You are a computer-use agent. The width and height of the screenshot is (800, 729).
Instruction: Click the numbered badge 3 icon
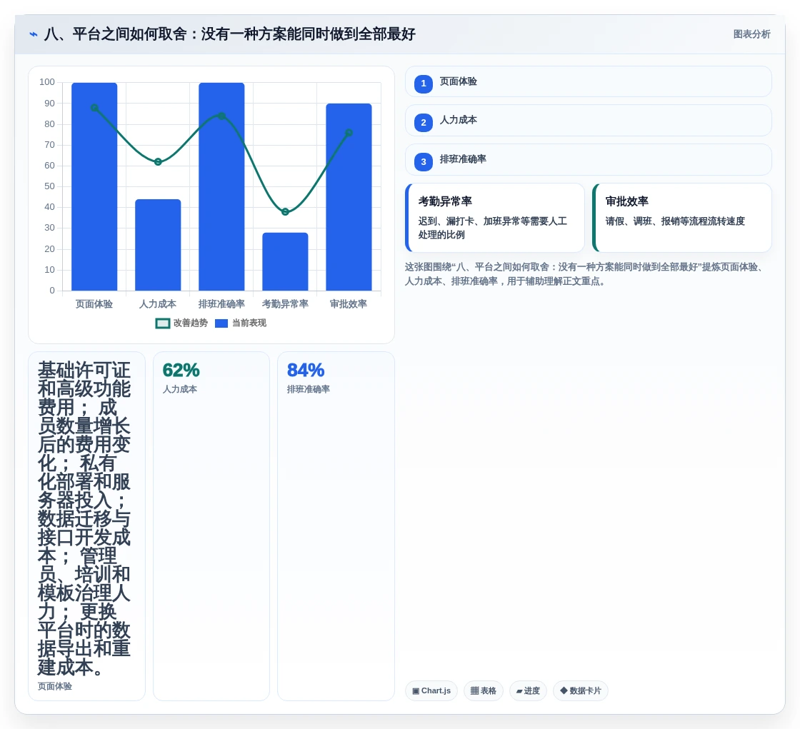(424, 161)
